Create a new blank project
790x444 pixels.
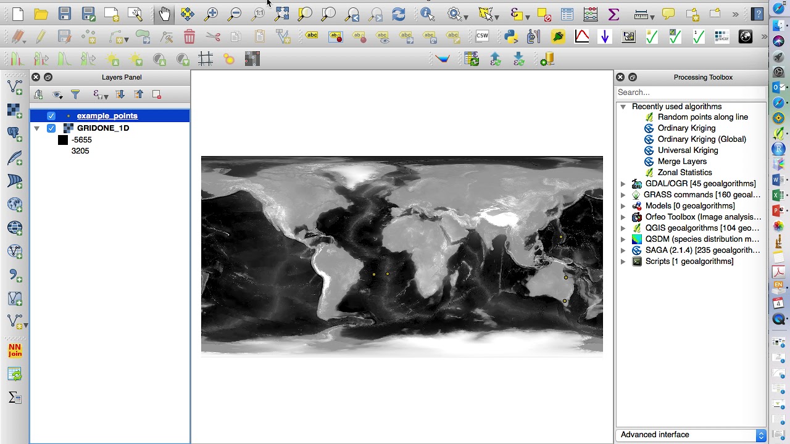pyautogui.click(x=17, y=14)
